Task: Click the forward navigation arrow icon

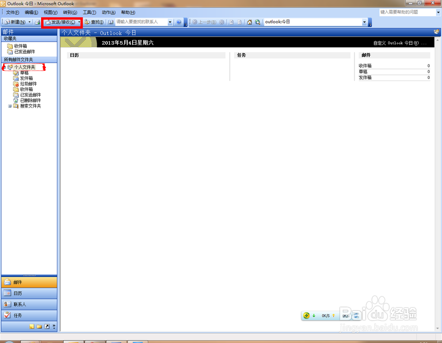Action: [222, 22]
